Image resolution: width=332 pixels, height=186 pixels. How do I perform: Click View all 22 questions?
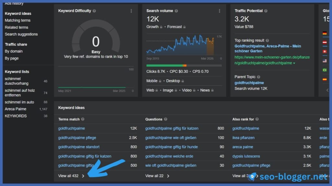tap(154, 176)
